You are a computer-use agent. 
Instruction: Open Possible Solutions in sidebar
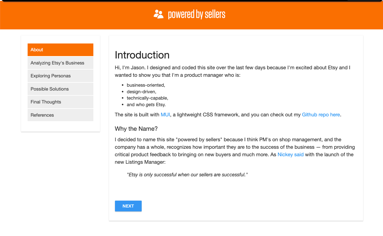pos(60,89)
